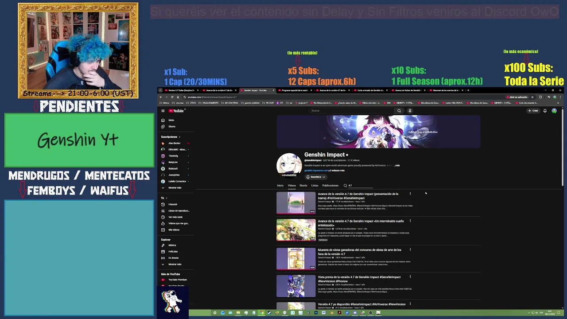Switch to the channel Inicio tab

pyautogui.click(x=280, y=186)
